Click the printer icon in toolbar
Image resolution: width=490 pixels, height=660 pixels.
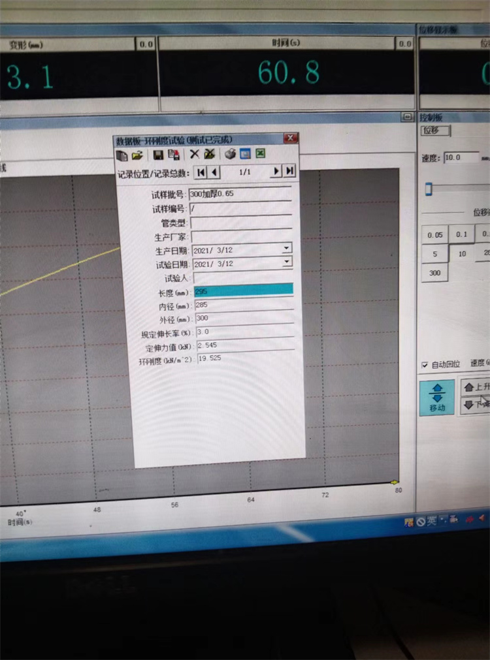[230, 154]
